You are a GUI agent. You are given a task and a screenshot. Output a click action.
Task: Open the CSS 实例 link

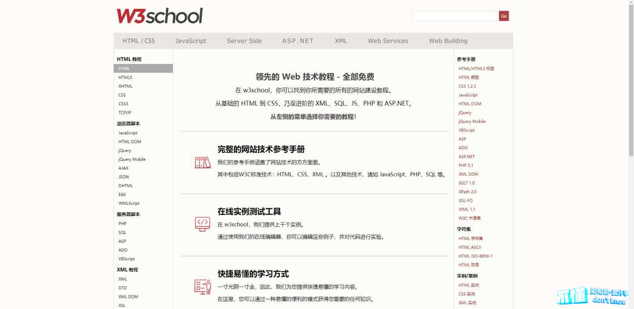pos(467,294)
